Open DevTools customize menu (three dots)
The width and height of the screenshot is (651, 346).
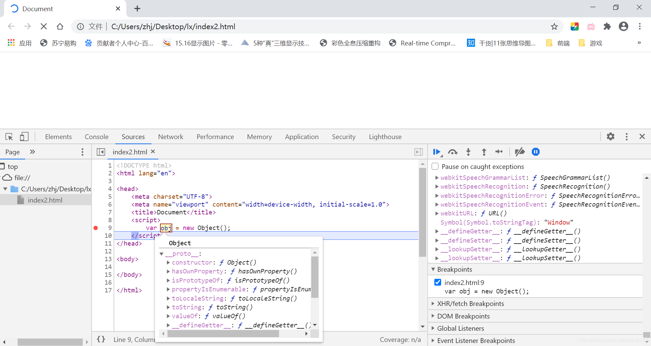point(627,136)
